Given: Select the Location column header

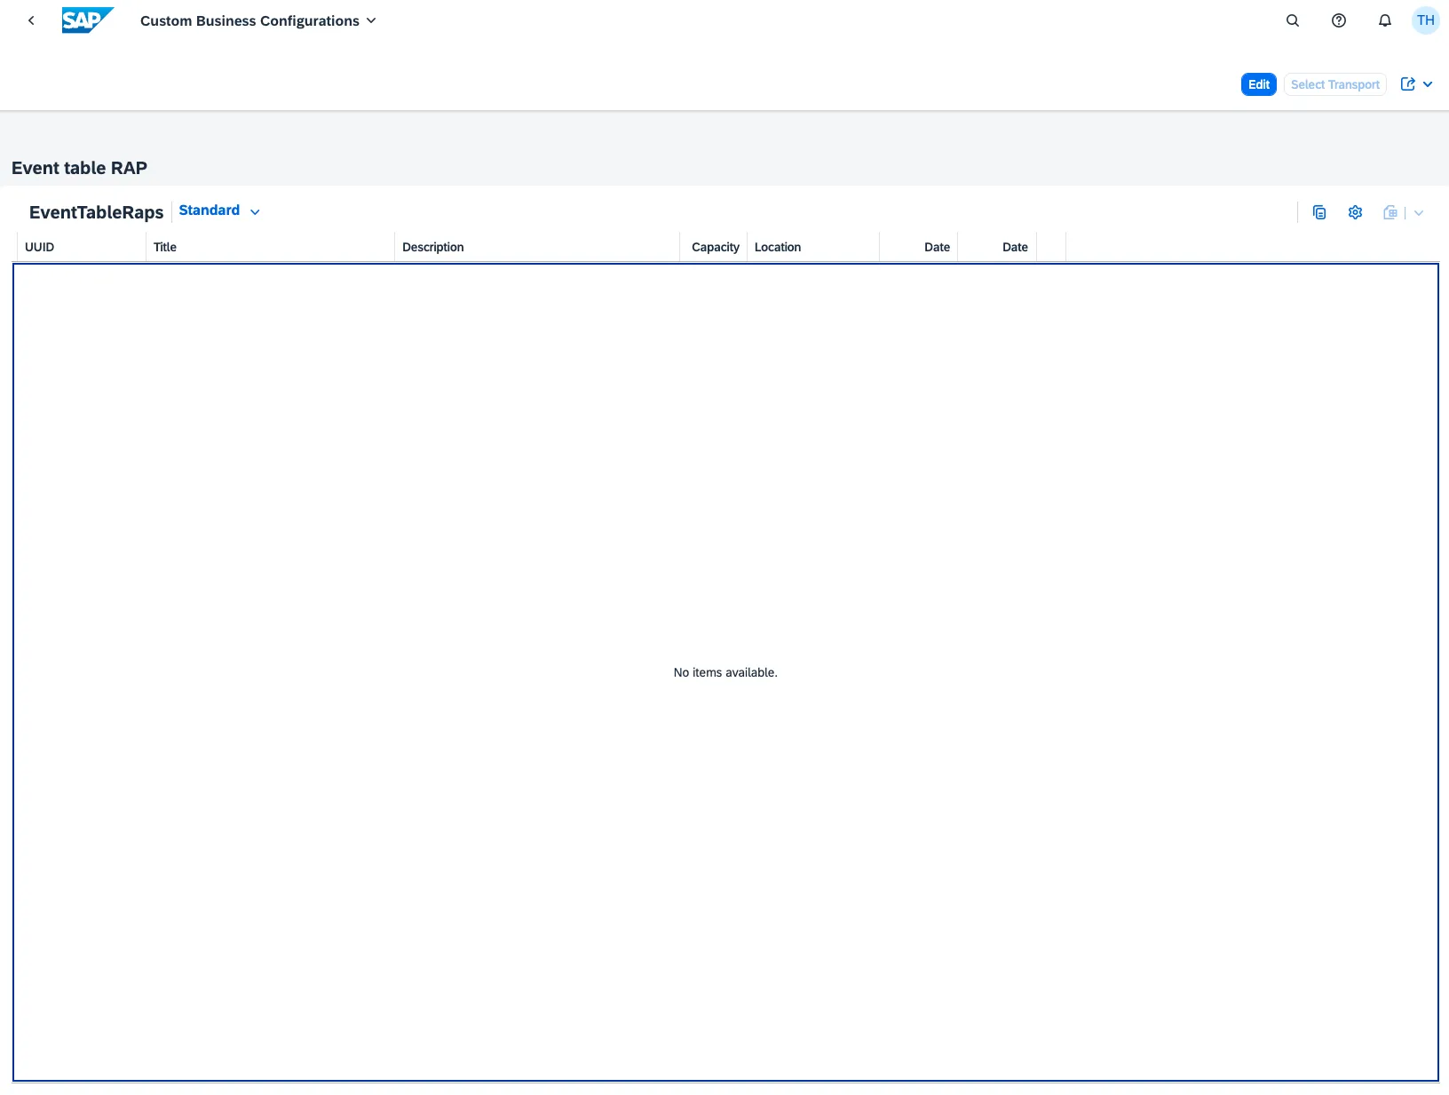Looking at the screenshot, I should click(778, 247).
